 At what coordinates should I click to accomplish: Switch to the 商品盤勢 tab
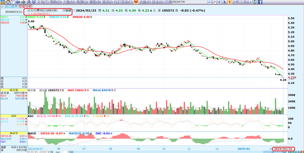coord(11,6)
